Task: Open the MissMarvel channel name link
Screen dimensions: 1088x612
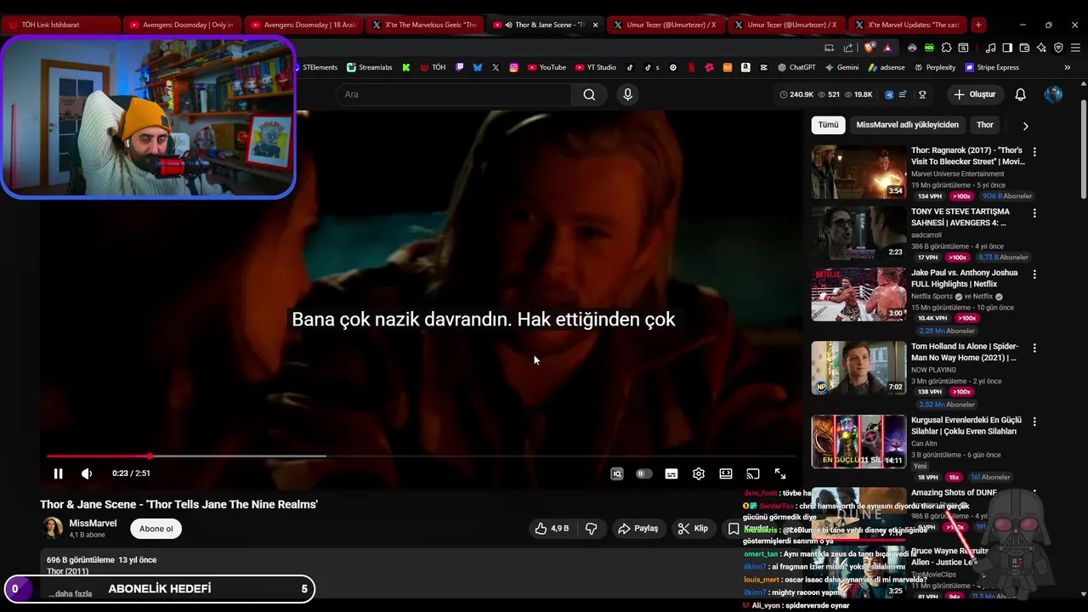Action: point(93,524)
